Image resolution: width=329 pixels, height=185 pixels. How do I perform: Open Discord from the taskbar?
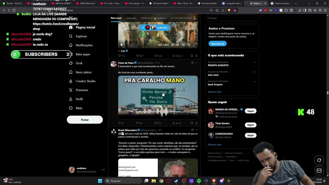222,181
